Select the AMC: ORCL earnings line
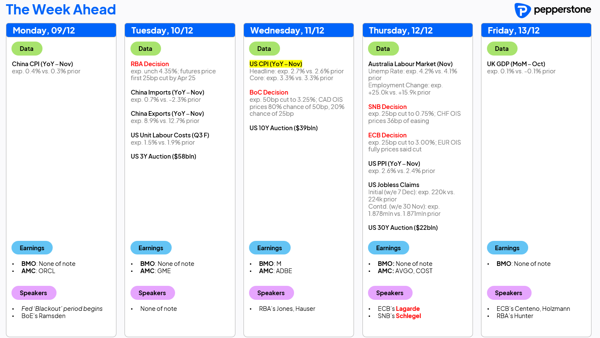Screen dimensions: 600x338 pos(38,271)
